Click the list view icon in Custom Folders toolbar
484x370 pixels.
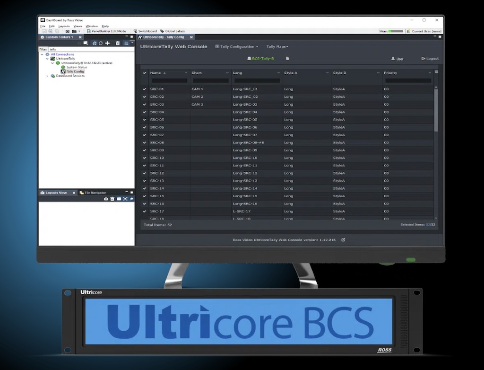pos(126,43)
